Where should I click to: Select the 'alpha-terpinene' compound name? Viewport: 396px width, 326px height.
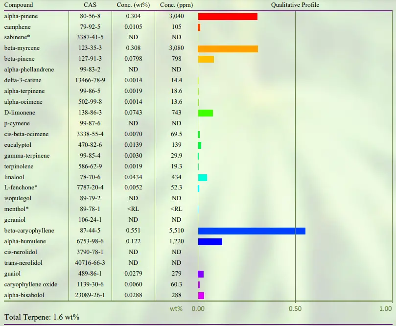pyautogui.click(x=24, y=91)
